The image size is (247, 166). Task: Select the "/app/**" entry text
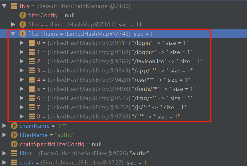pyautogui.click(x=144, y=71)
